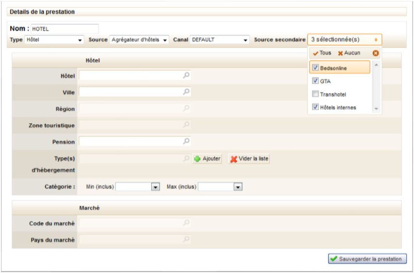
Task: Open the Type dropdown showing Hôtel
Action: pos(54,40)
